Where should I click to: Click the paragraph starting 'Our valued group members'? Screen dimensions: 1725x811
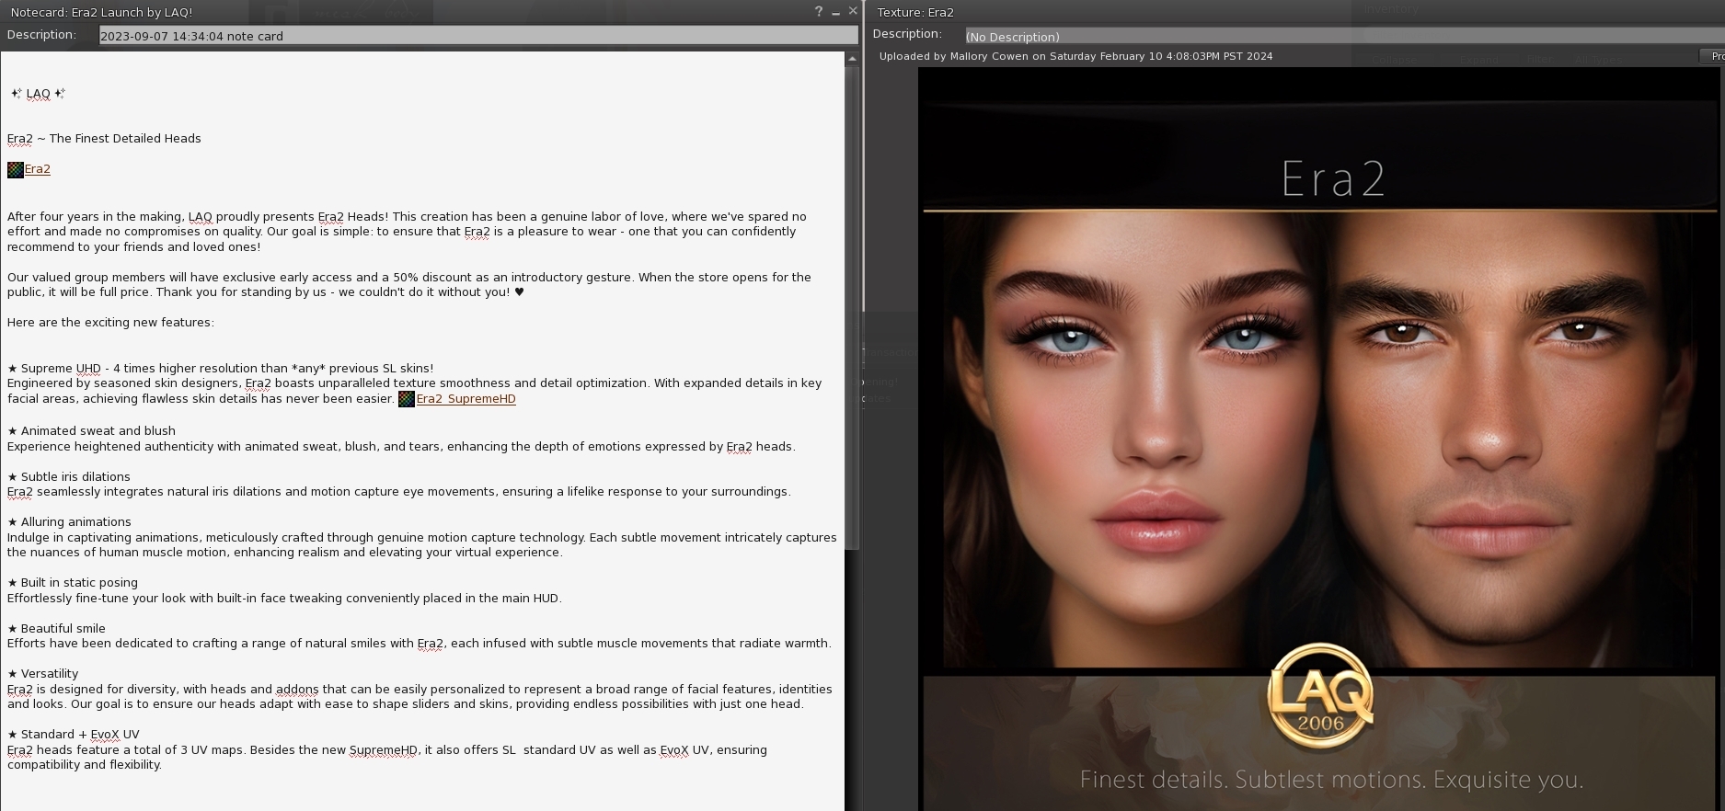(x=409, y=285)
